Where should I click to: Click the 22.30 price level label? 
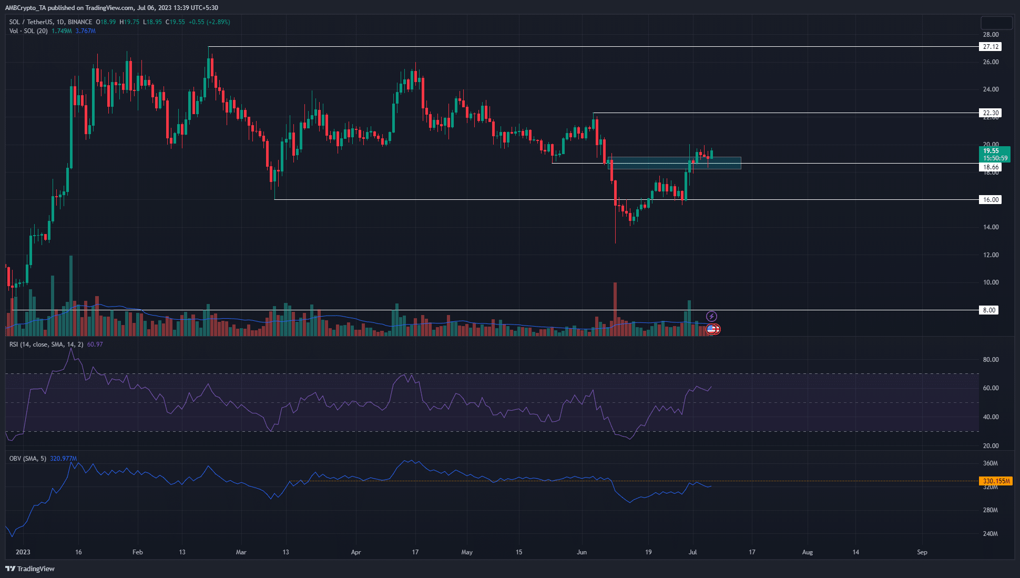pyautogui.click(x=991, y=113)
